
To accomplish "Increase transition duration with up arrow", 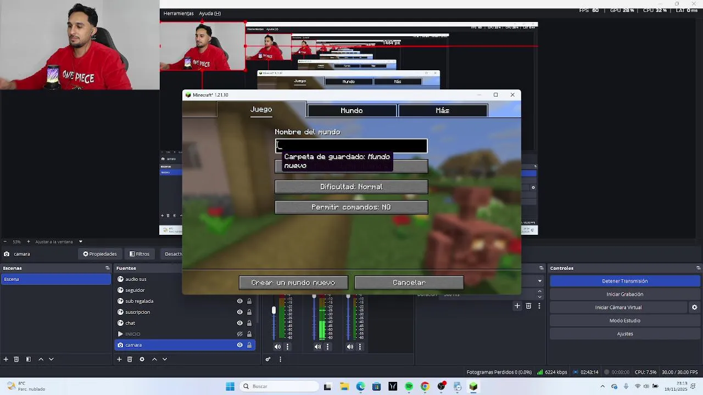I will (x=539, y=291).
